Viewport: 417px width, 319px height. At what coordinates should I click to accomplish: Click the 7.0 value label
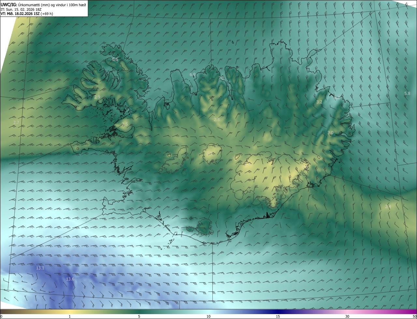click(x=222, y=78)
